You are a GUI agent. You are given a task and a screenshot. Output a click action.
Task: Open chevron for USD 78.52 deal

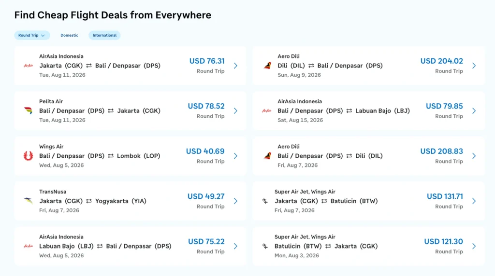tap(235, 110)
